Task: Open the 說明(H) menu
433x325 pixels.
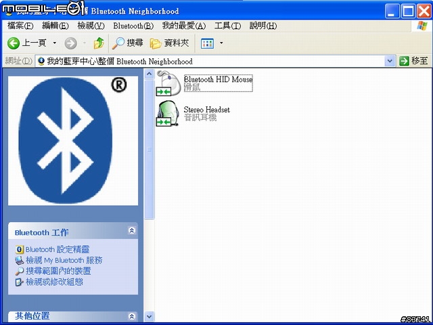Action: click(x=263, y=26)
